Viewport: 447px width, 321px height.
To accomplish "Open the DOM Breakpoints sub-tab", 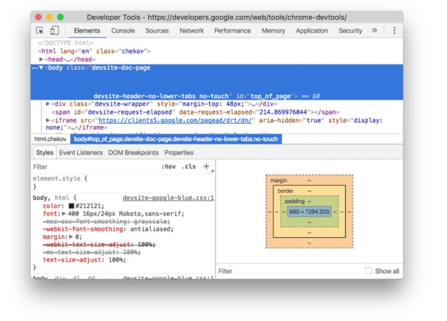I will [133, 153].
